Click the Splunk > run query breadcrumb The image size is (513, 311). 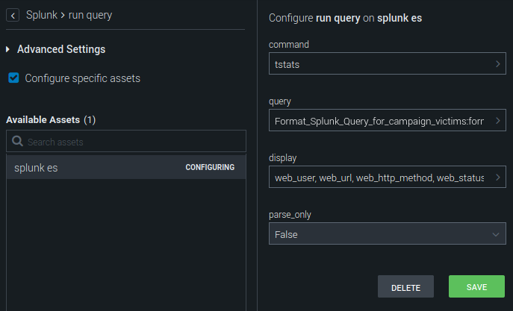(x=69, y=15)
